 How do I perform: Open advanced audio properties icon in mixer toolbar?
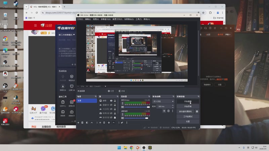[x=122, y=122]
